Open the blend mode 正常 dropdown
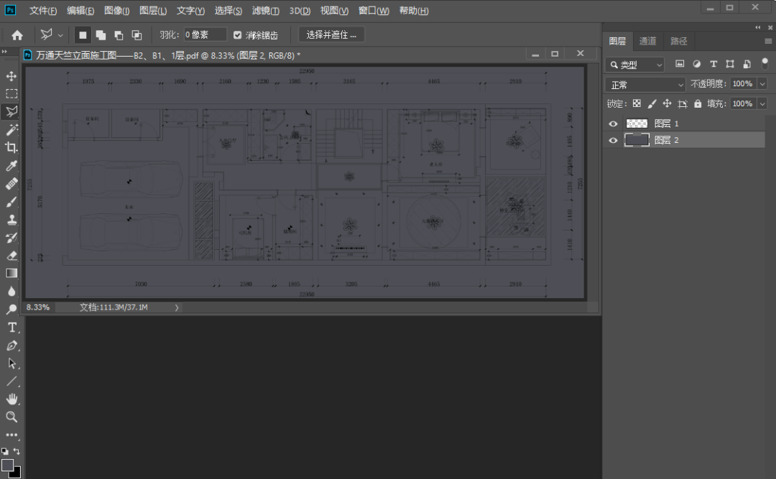The image size is (776, 479). 645,85
